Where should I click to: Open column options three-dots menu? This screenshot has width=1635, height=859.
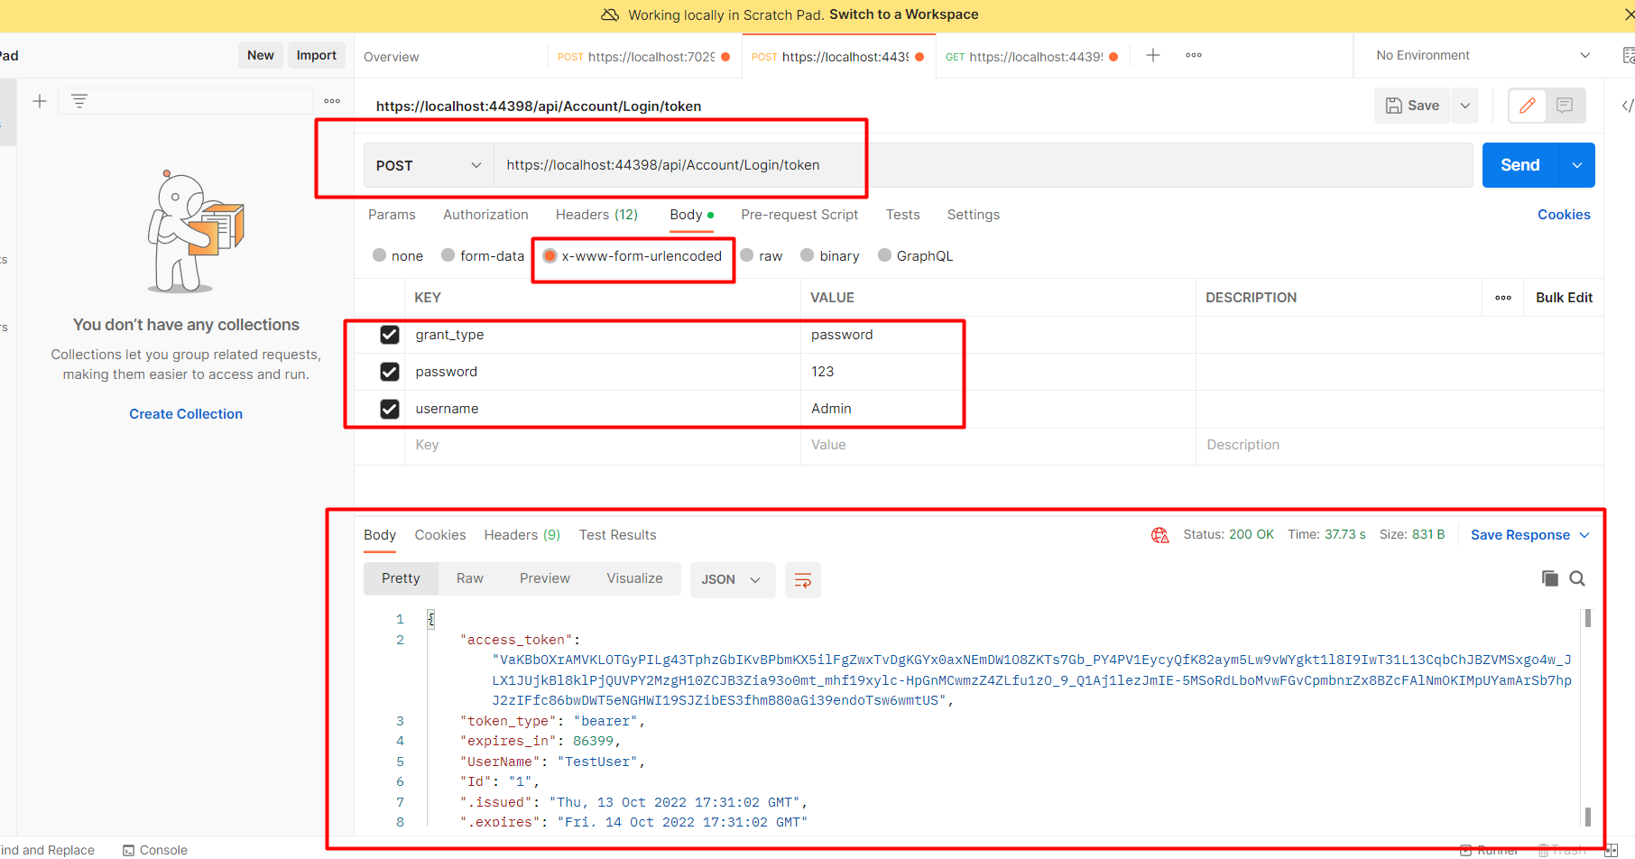click(1503, 298)
